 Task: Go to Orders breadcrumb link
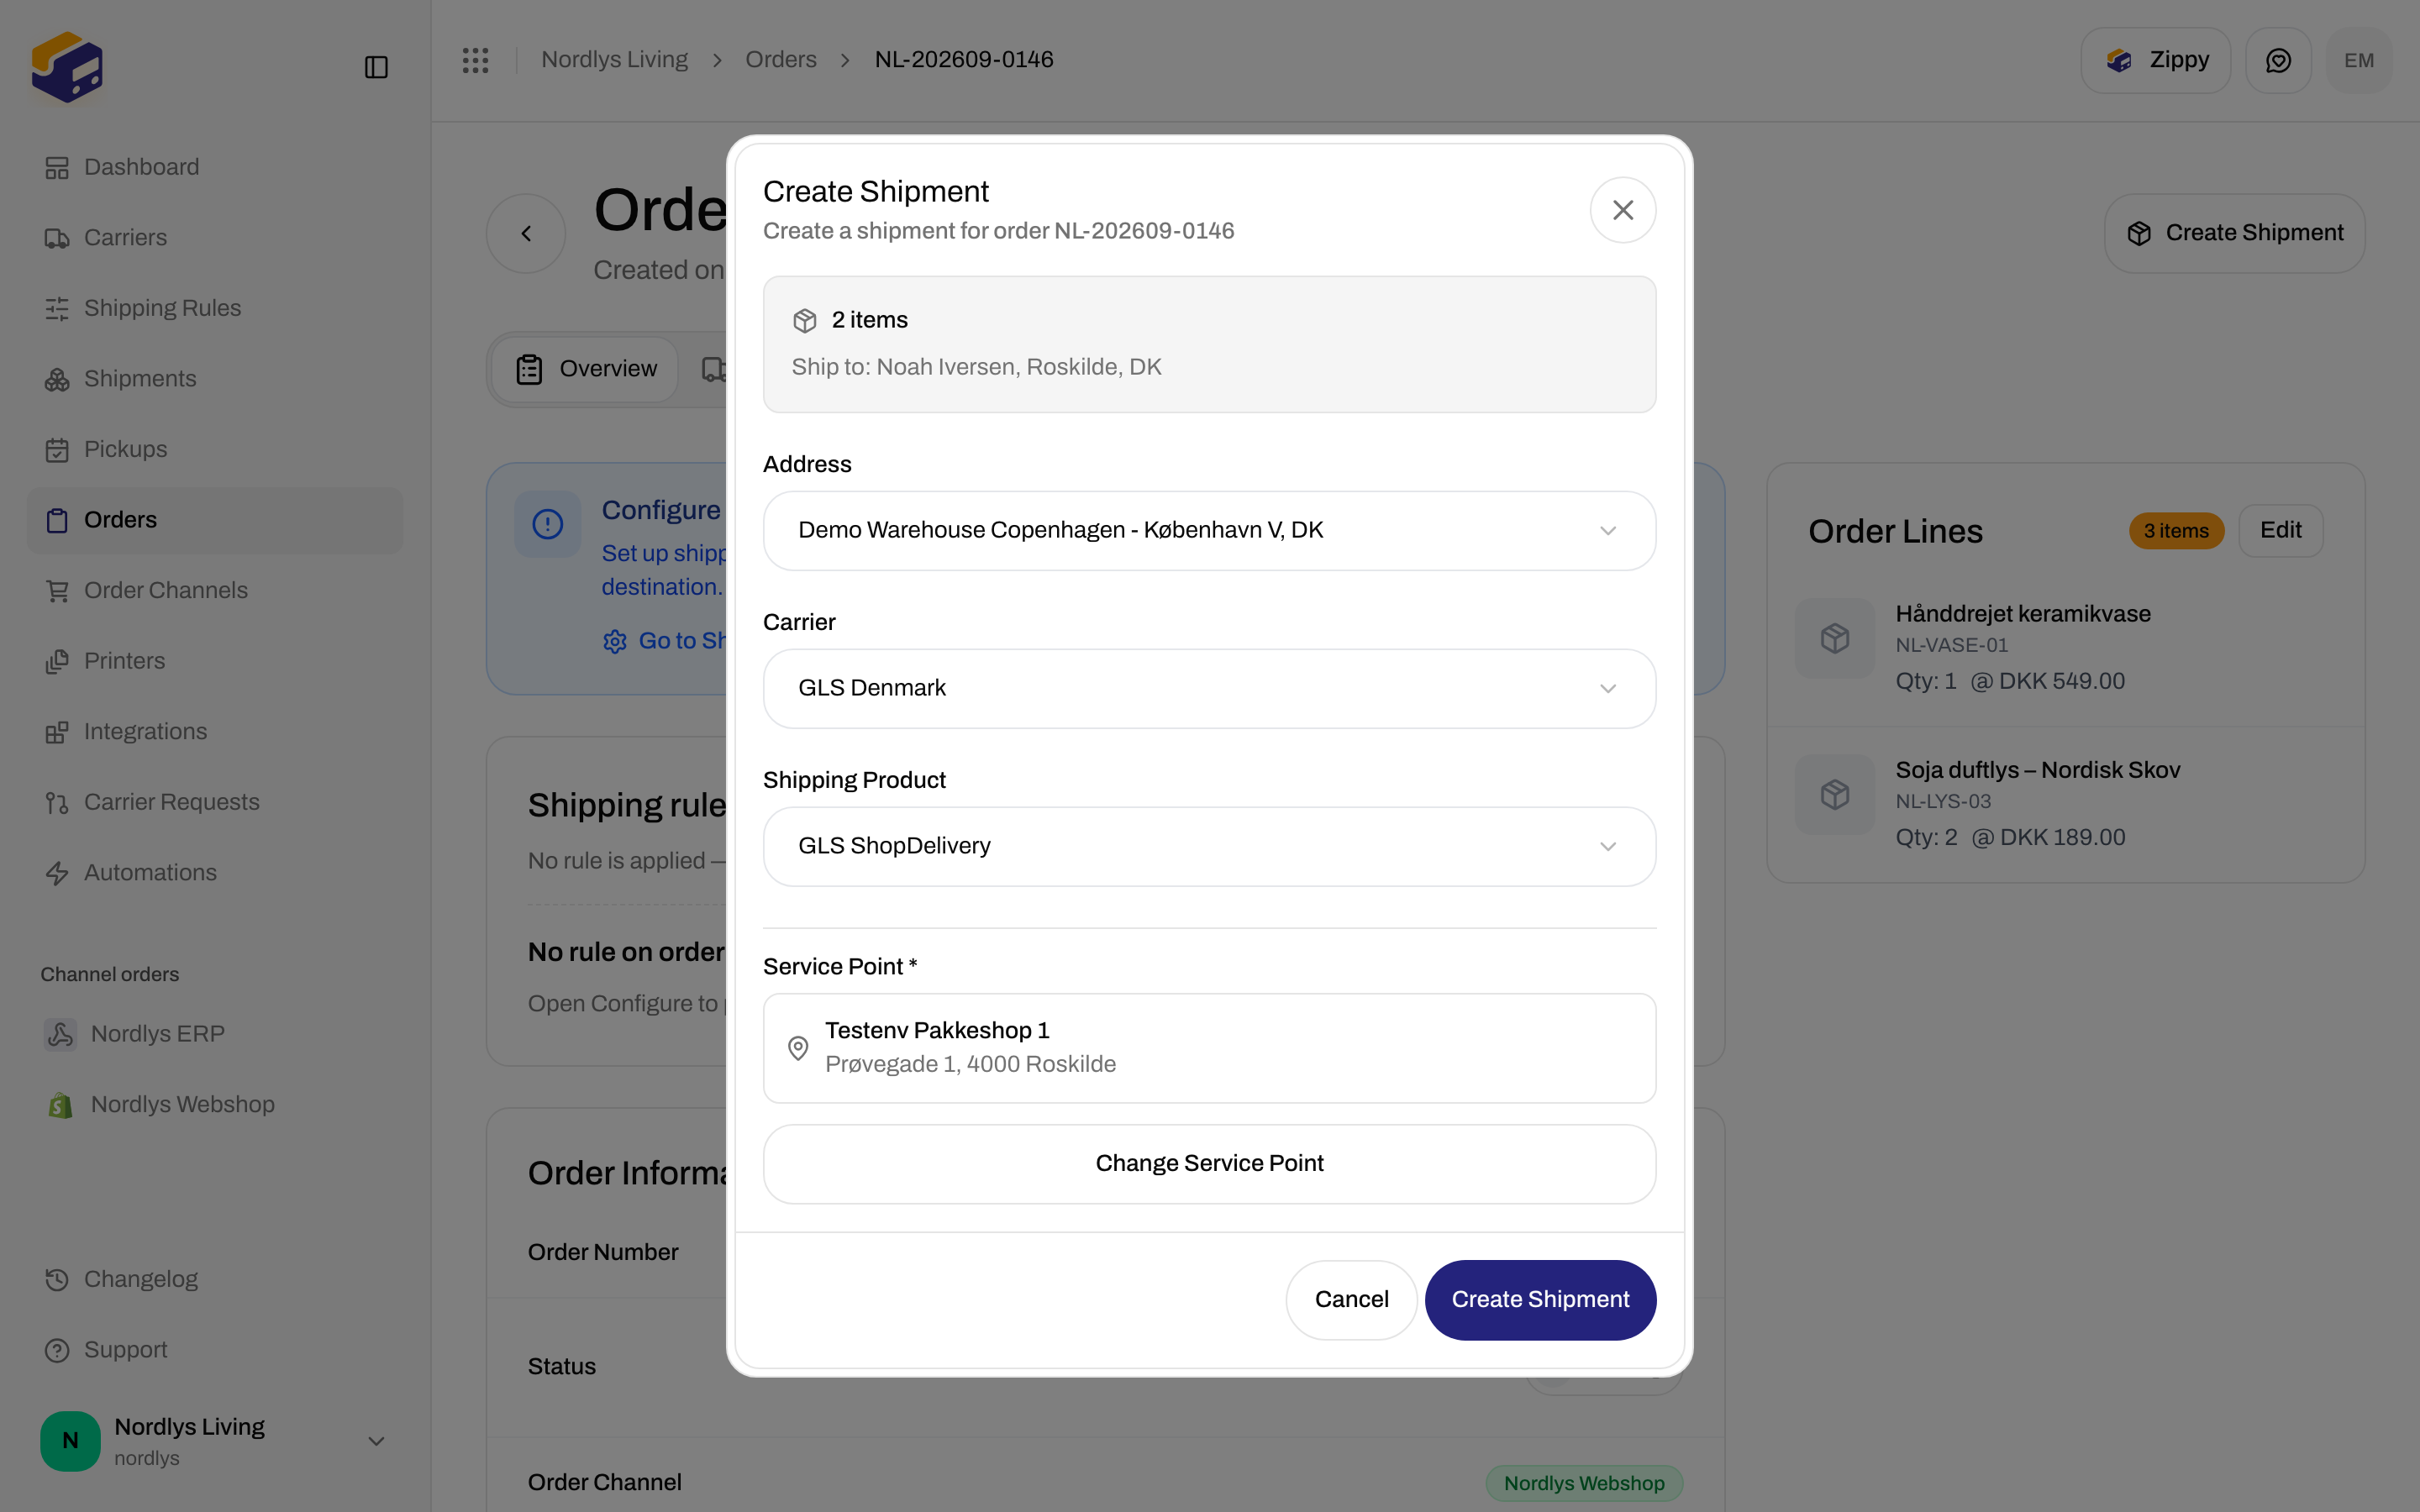[781, 60]
